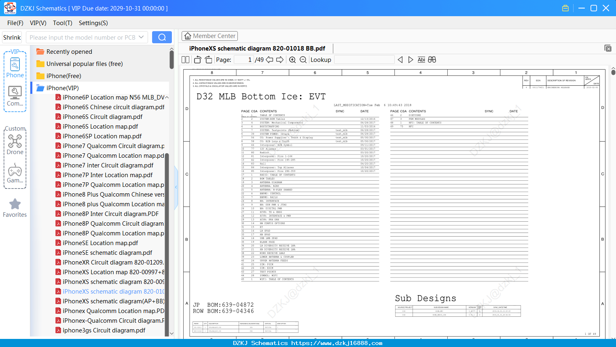Toggle the Abi text match option

[421, 60]
